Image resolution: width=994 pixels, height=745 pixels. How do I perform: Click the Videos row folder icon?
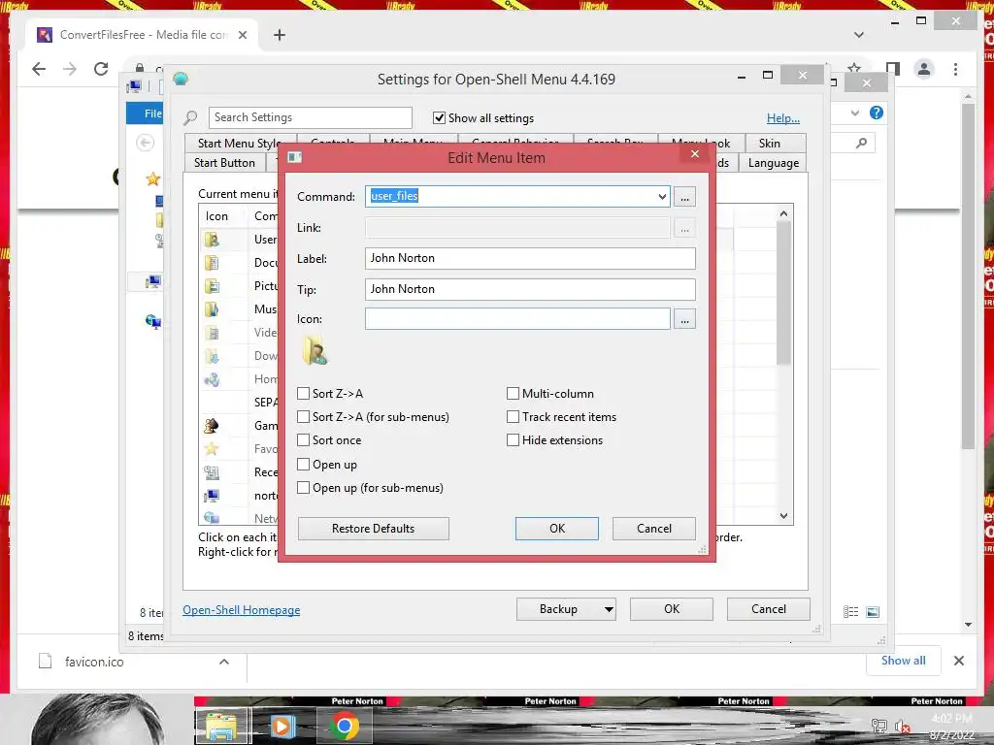212,333
